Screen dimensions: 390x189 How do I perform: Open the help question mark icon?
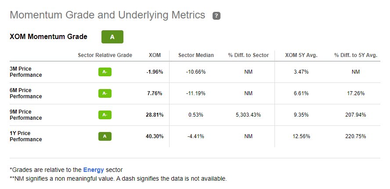pyautogui.click(x=217, y=16)
